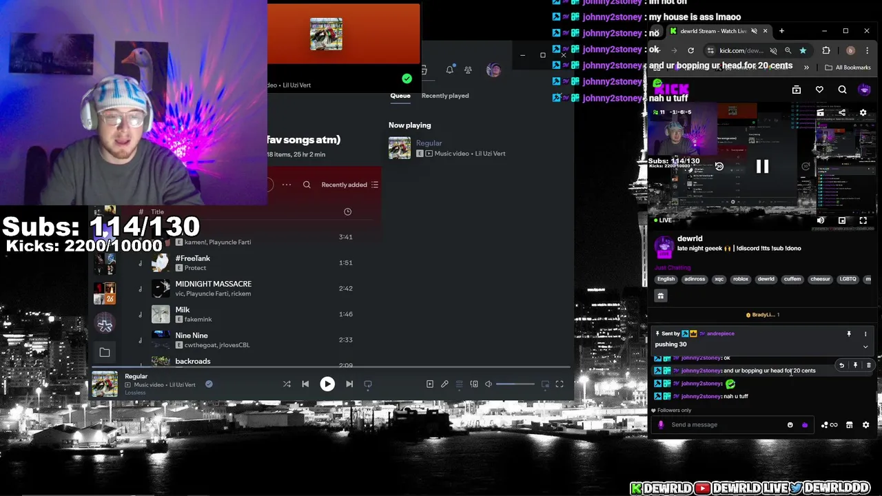Open Spotify friend activity icon

click(x=468, y=70)
